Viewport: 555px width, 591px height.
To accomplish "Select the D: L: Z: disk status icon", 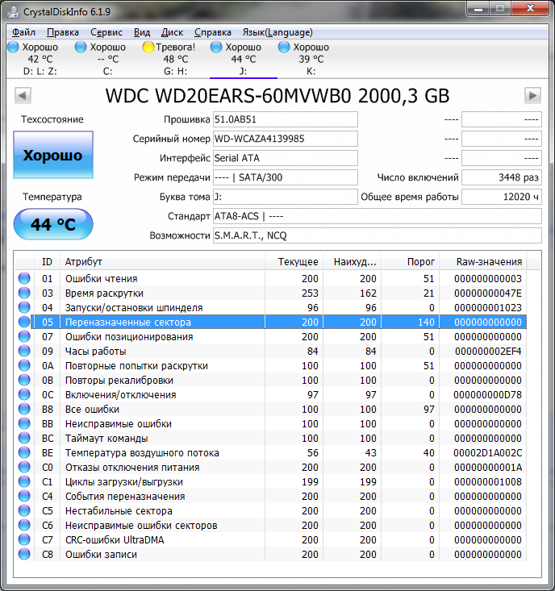I will coord(13,47).
